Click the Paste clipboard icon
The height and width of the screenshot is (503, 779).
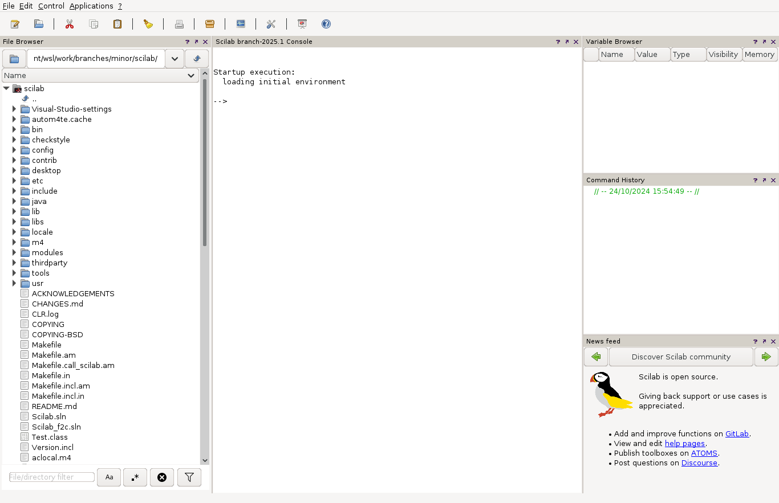pyautogui.click(x=117, y=24)
